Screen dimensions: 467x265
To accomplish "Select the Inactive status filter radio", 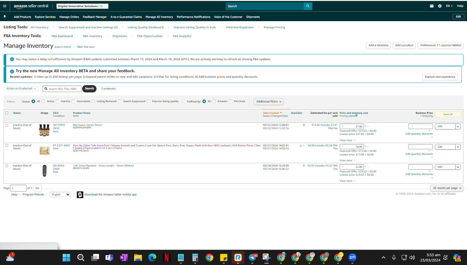I will point(57,101).
